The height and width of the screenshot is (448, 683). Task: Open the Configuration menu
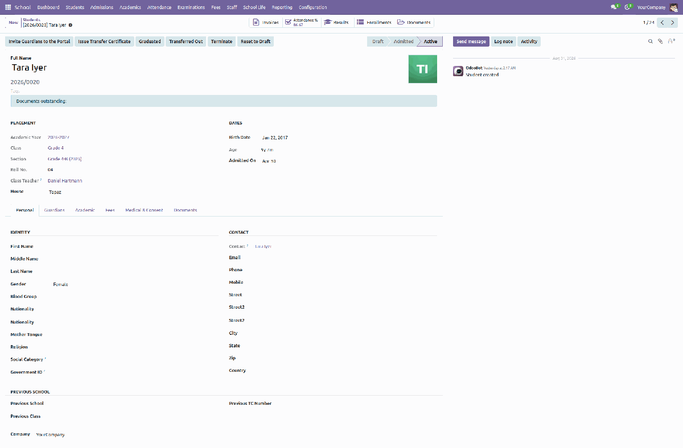(x=312, y=7)
